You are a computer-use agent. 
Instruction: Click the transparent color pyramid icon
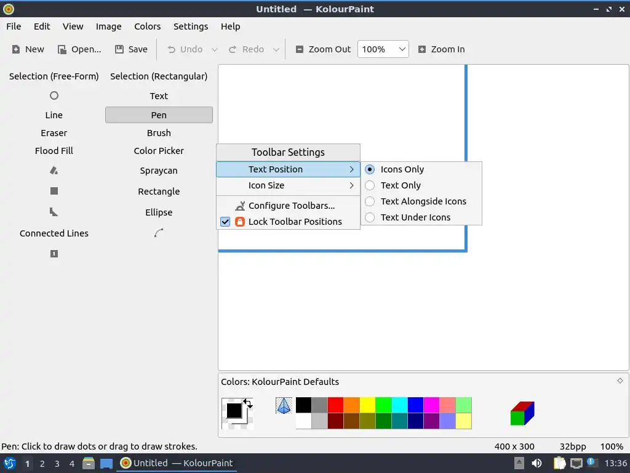pos(284,405)
